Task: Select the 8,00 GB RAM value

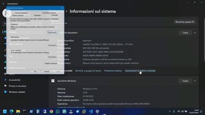Action: [96, 48]
